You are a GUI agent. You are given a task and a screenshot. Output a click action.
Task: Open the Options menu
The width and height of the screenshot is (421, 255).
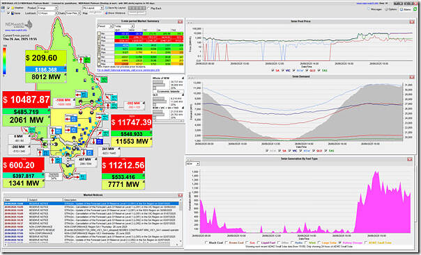click(x=390, y=9)
